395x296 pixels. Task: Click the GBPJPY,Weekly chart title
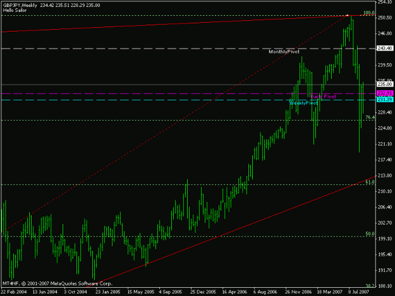(x=20, y=5)
